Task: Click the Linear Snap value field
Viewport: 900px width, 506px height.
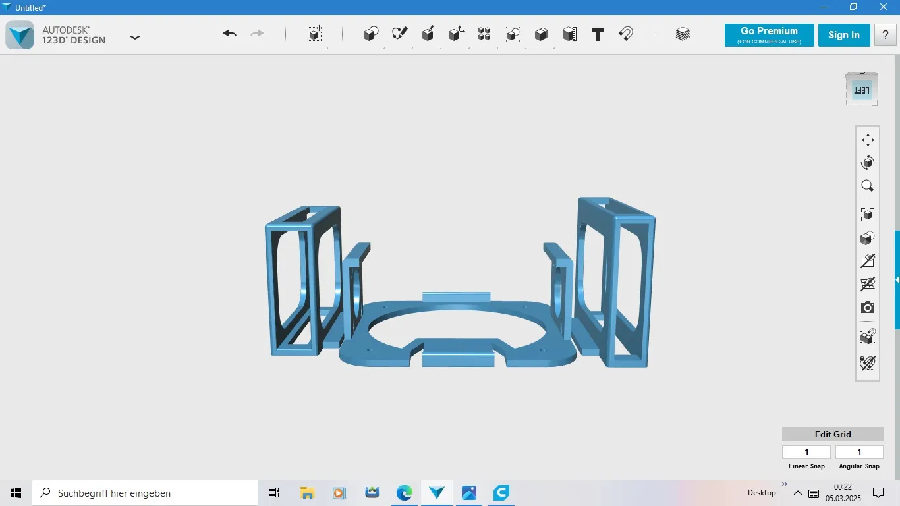Action: pos(806,452)
